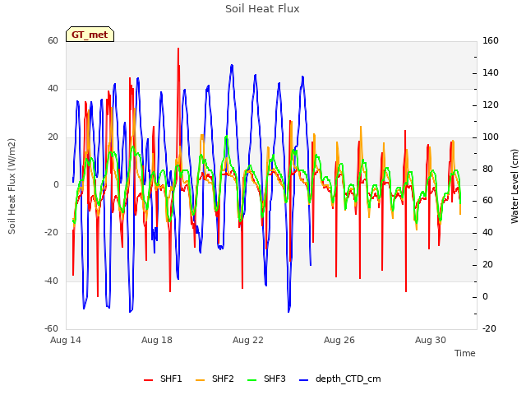Click the Soil Heat Flux (W/m2) axis title

coord(12,186)
